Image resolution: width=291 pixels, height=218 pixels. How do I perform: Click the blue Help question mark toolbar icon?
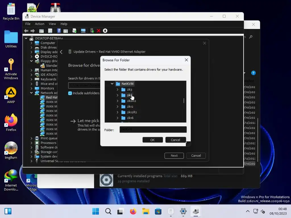pos(59,31)
